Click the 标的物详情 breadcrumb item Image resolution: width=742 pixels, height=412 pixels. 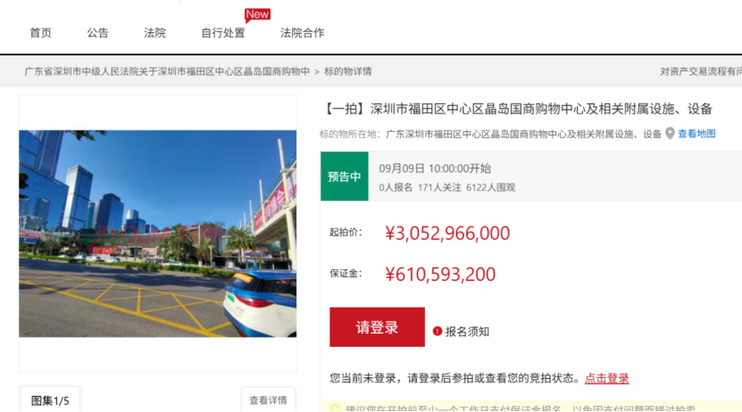tap(347, 71)
